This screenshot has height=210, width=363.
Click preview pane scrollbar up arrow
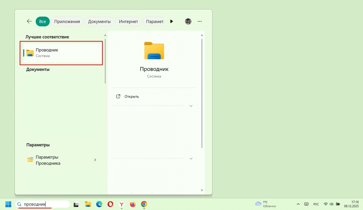pos(202,35)
